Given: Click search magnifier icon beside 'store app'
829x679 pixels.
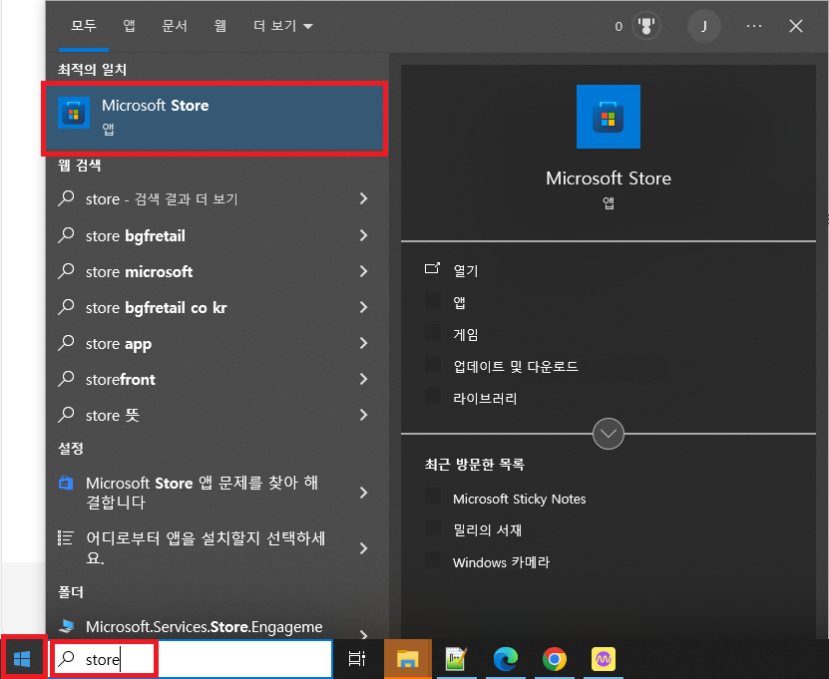Looking at the screenshot, I should tap(66, 342).
